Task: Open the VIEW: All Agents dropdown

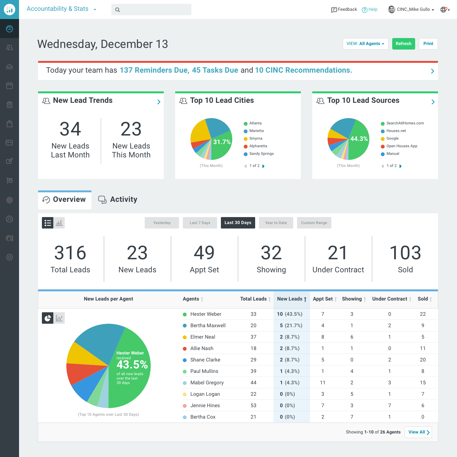Action: pyautogui.click(x=366, y=44)
